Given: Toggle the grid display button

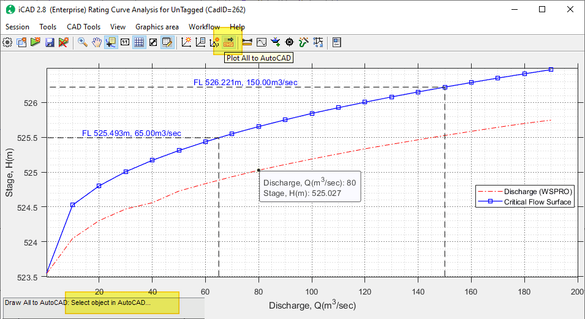Looking at the screenshot, I should (x=139, y=42).
